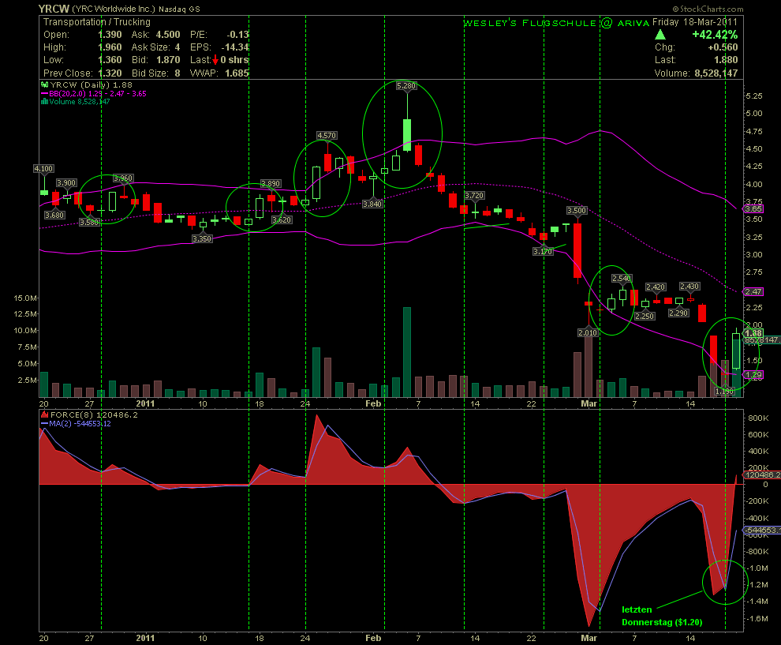Click the header Volume 8,528,147 value

[716, 73]
